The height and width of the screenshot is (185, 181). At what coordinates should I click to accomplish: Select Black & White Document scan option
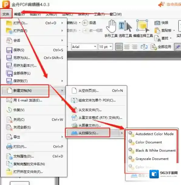tap(152, 150)
